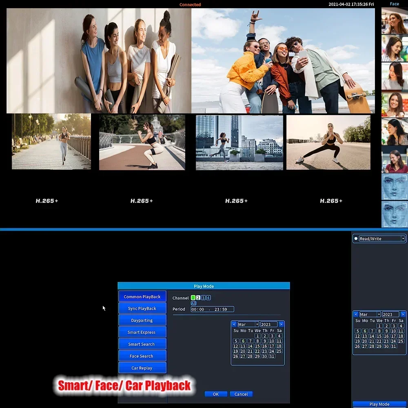
Task: Go to previous month in dialog calendar
Action: point(234,324)
